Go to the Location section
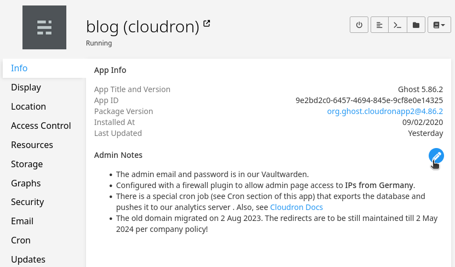This screenshot has width=455, height=267. 29,106
